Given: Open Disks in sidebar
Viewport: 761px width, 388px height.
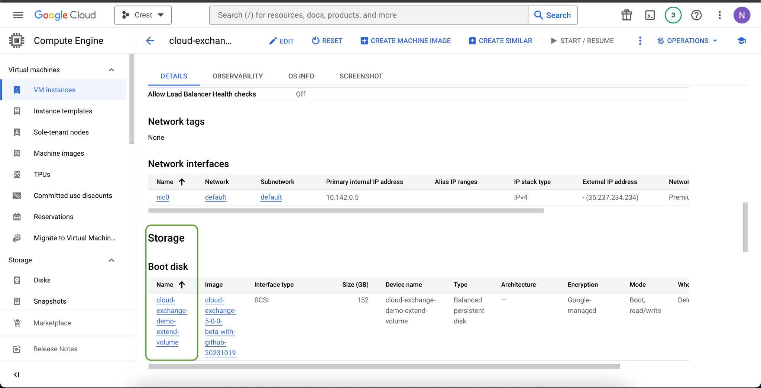Looking at the screenshot, I should (64, 280).
